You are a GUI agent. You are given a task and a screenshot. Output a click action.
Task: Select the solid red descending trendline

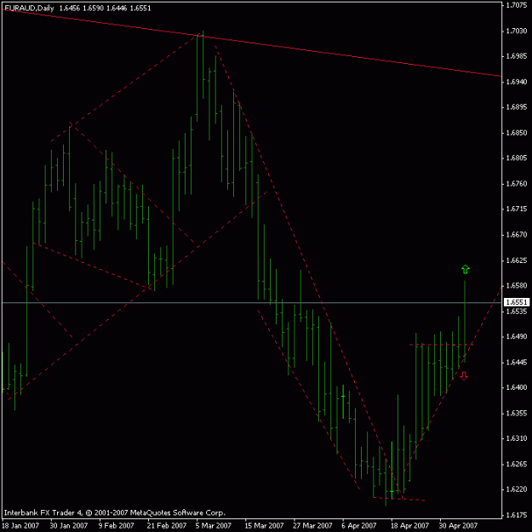click(251, 43)
